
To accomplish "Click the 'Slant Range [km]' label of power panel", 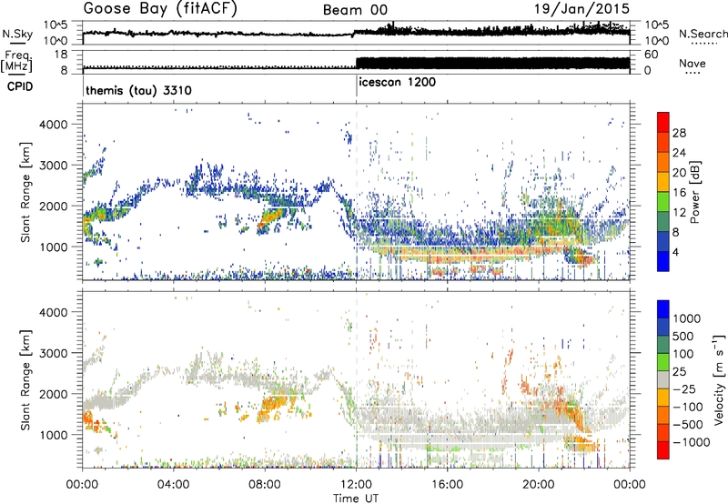I will pyautogui.click(x=25, y=192).
